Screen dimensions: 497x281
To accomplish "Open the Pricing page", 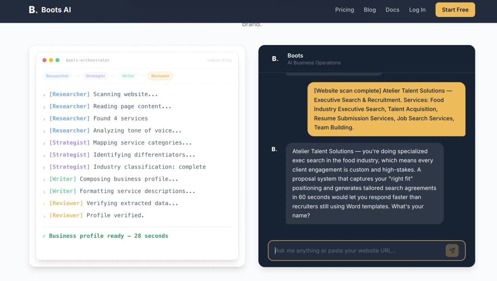I will coord(345,10).
